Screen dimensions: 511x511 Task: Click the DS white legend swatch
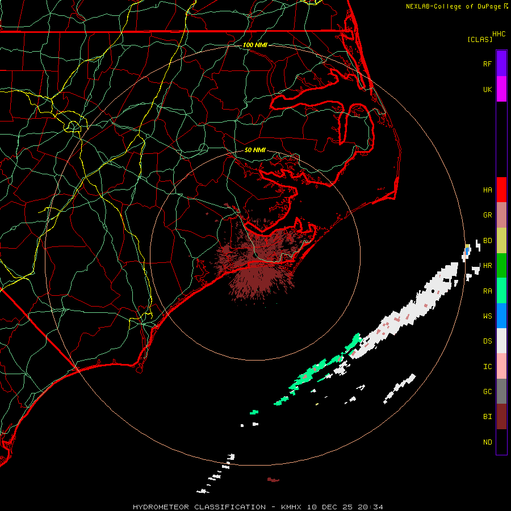[x=501, y=341]
